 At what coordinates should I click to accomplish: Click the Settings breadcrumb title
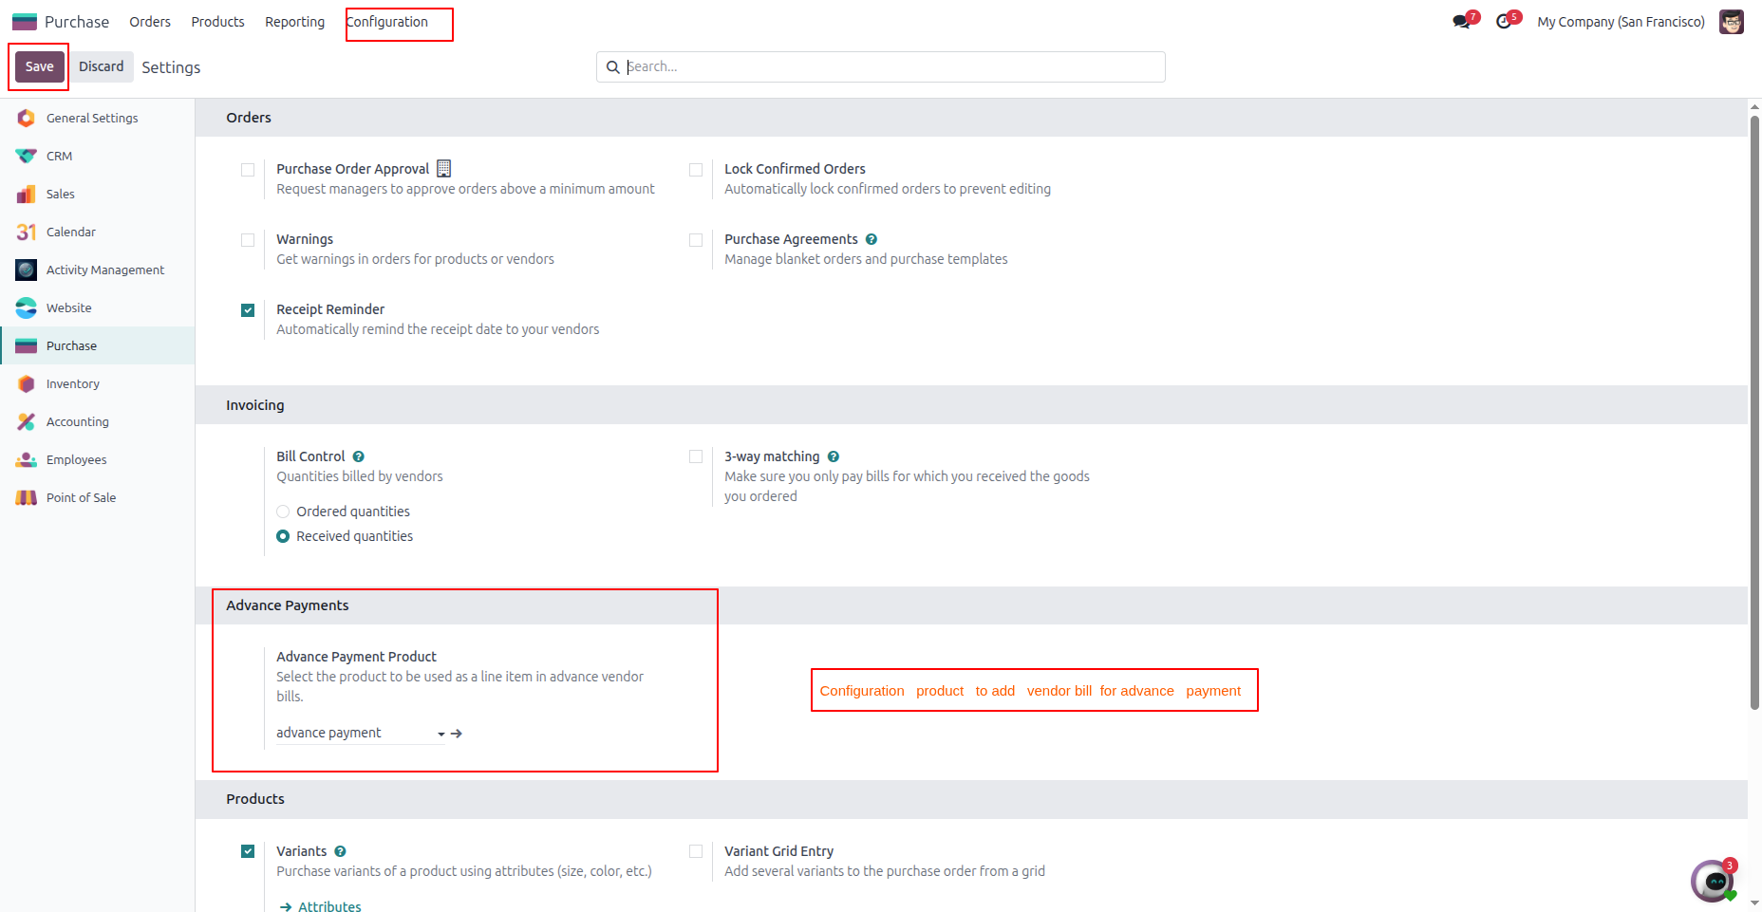[x=171, y=67]
